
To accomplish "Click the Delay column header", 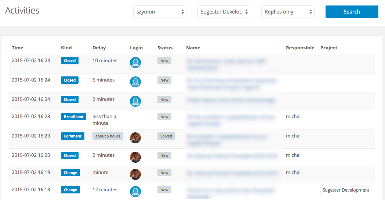I will [99, 48].
